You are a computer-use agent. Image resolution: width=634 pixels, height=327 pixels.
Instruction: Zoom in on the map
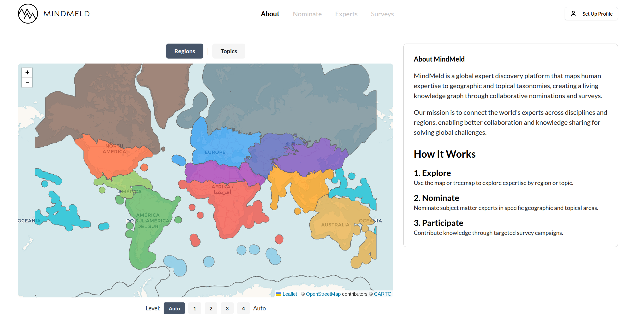[27, 72]
